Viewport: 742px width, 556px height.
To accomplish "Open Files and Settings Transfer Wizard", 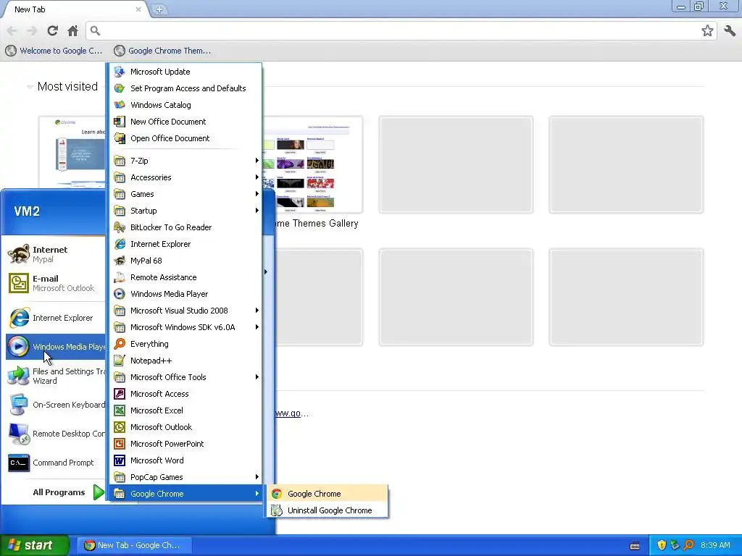I will (x=55, y=376).
